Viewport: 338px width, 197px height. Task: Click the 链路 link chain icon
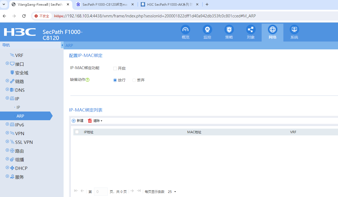(12, 81)
